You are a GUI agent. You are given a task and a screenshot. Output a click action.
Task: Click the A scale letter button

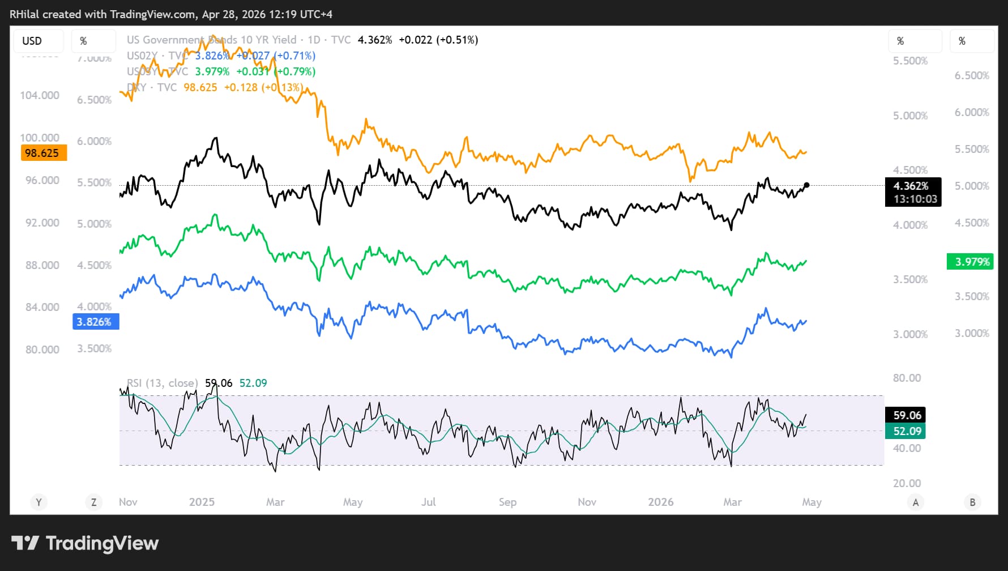[x=915, y=502]
